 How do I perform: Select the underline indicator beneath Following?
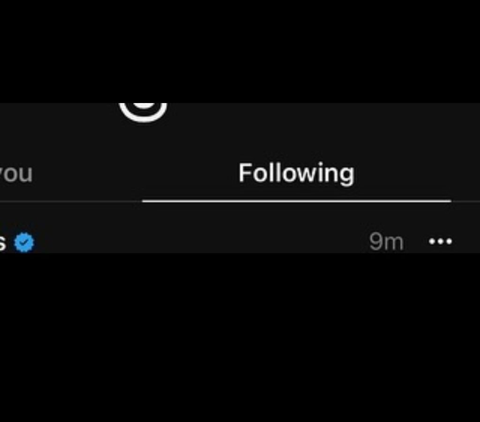(297, 201)
